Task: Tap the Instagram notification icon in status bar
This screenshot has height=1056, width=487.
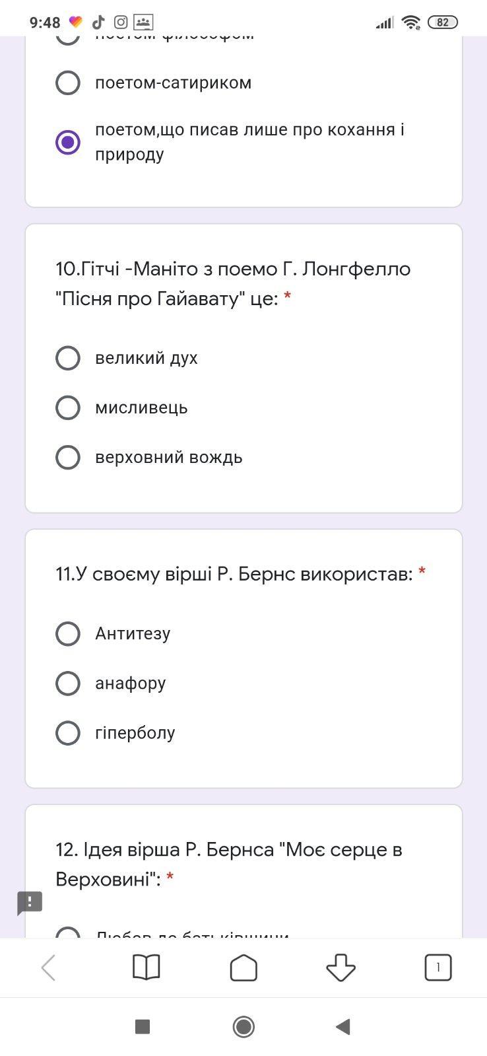Action: (121, 22)
